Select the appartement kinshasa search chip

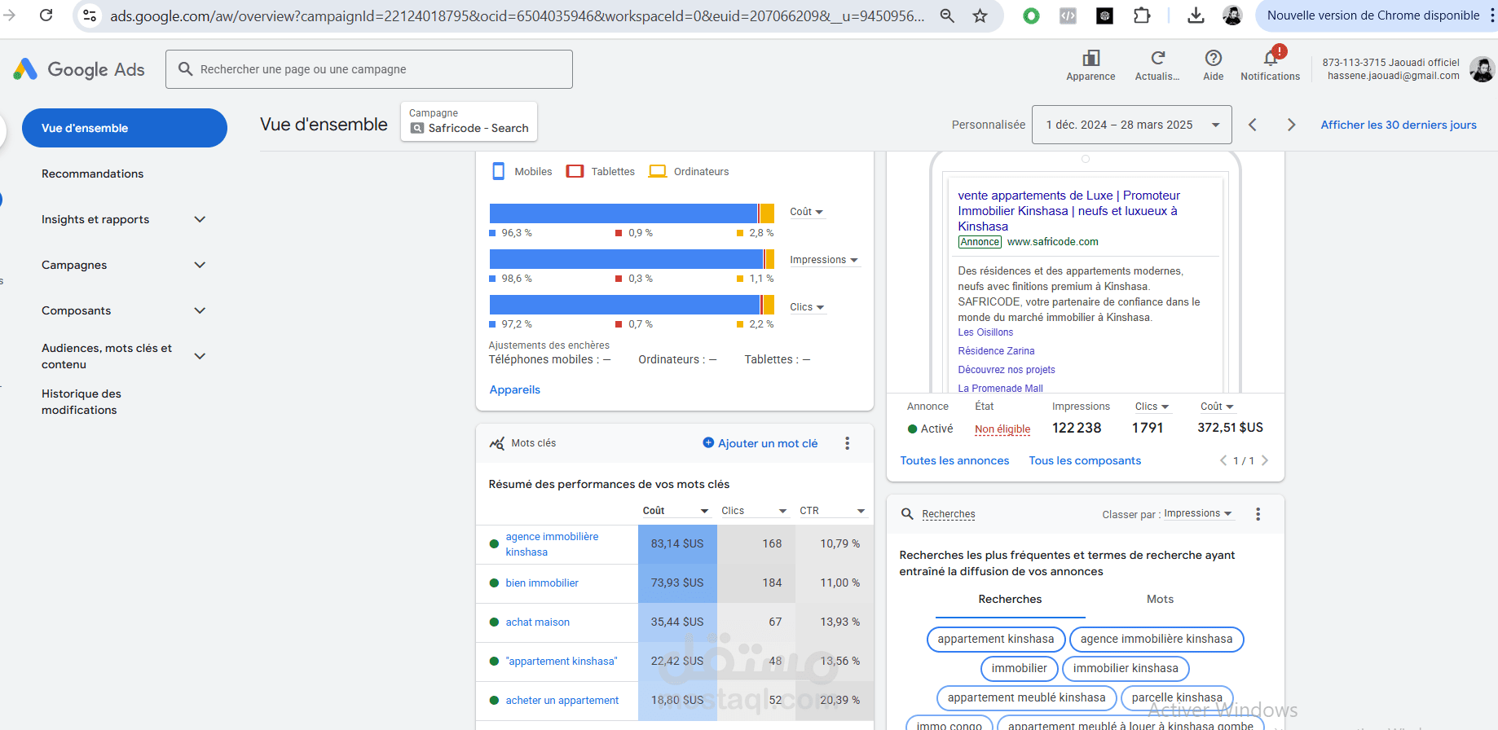(996, 639)
